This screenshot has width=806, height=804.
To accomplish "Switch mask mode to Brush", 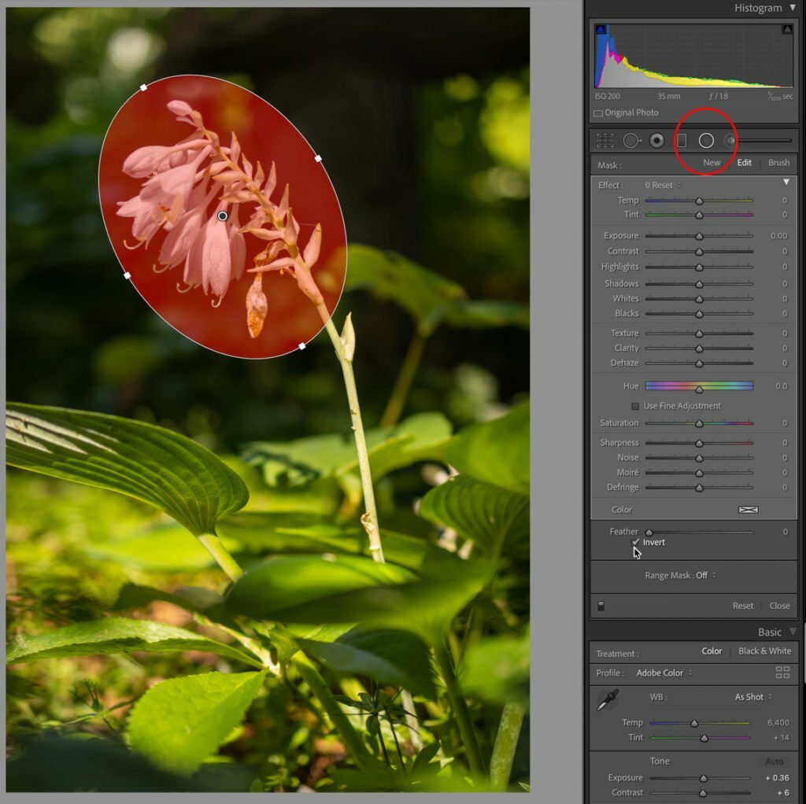I will coord(778,162).
